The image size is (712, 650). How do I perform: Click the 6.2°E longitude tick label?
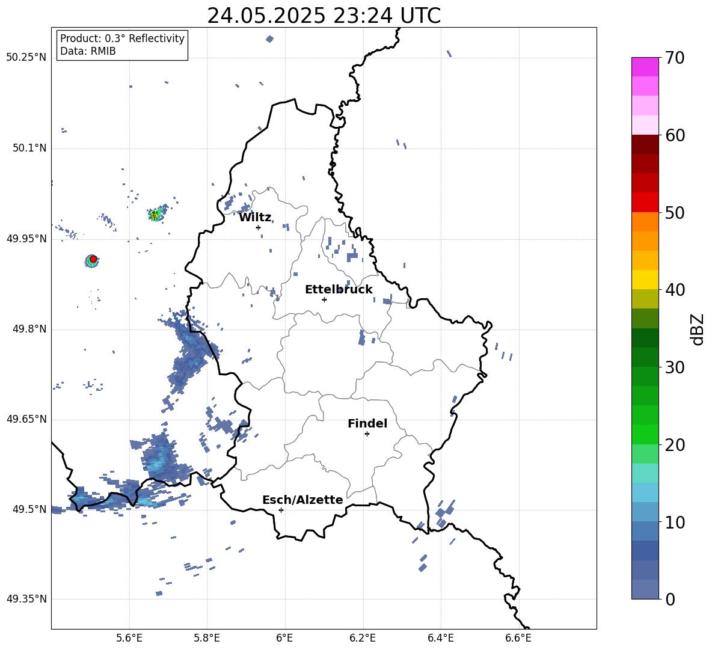click(x=363, y=638)
